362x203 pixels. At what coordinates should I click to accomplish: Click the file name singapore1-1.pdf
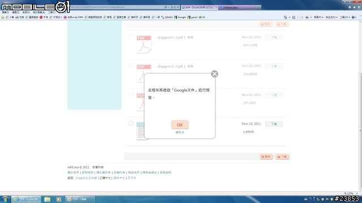pyautogui.click(x=170, y=37)
